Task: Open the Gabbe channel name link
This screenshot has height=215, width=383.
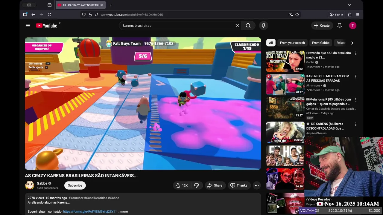Action: point(42,183)
